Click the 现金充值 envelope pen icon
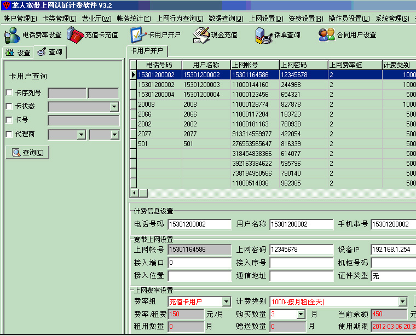This screenshot has height=336, width=416. coord(201,35)
